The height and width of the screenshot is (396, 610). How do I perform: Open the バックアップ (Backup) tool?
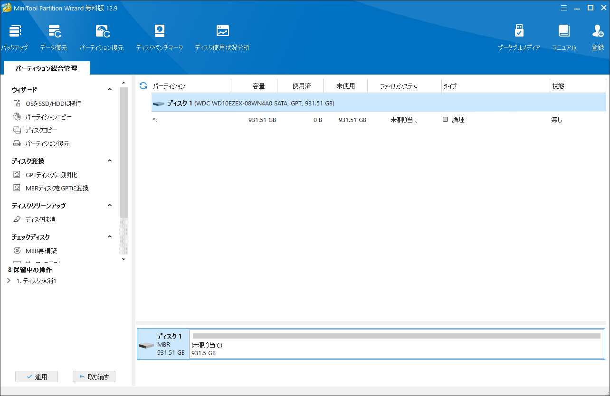pos(14,38)
